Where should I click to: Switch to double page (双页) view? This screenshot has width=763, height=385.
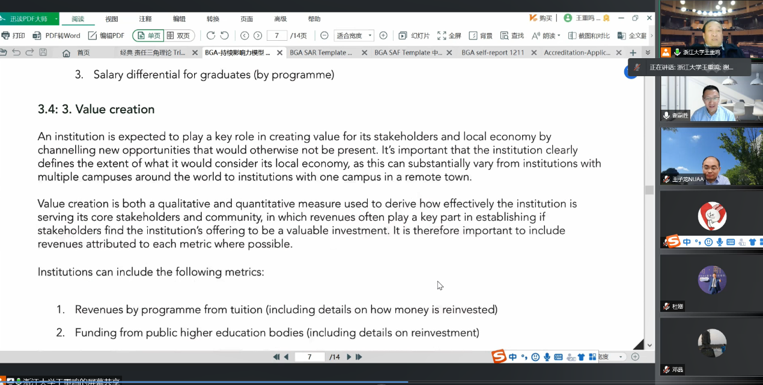tap(180, 35)
